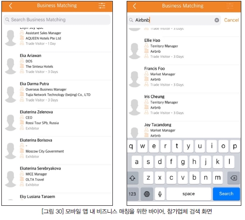
Task: Tap the blue Search key
Action: 226,194
